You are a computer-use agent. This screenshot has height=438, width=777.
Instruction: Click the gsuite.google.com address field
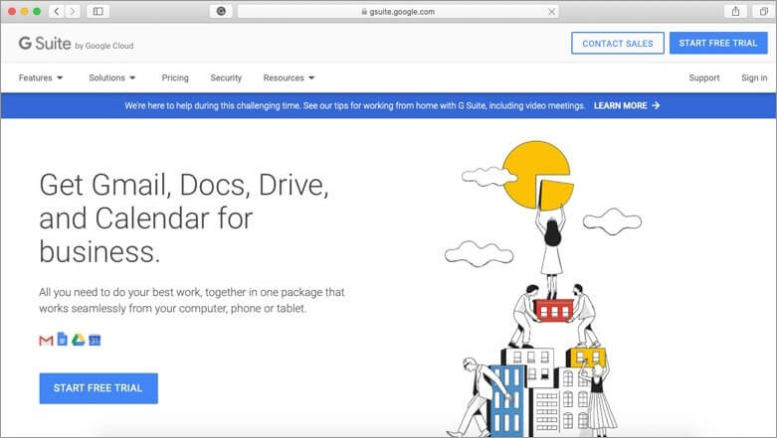tap(398, 11)
